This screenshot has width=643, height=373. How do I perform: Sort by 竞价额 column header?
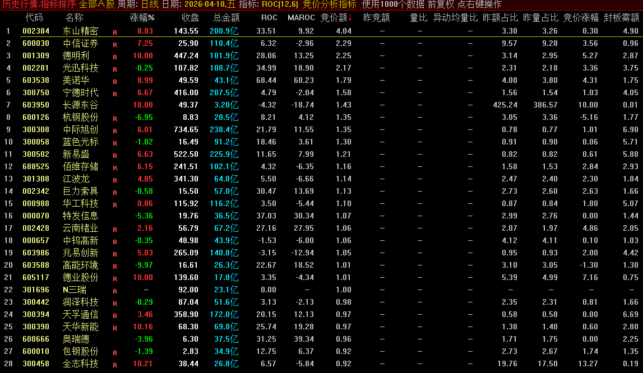tap(336, 17)
